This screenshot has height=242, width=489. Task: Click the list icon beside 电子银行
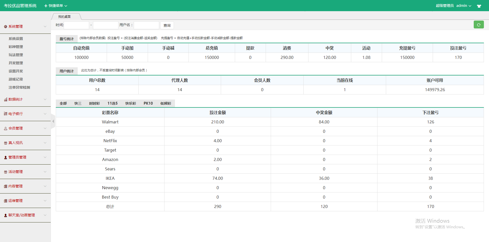click(x=6, y=114)
